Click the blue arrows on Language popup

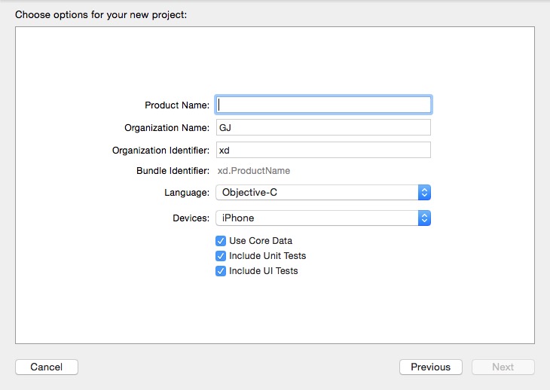424,193
